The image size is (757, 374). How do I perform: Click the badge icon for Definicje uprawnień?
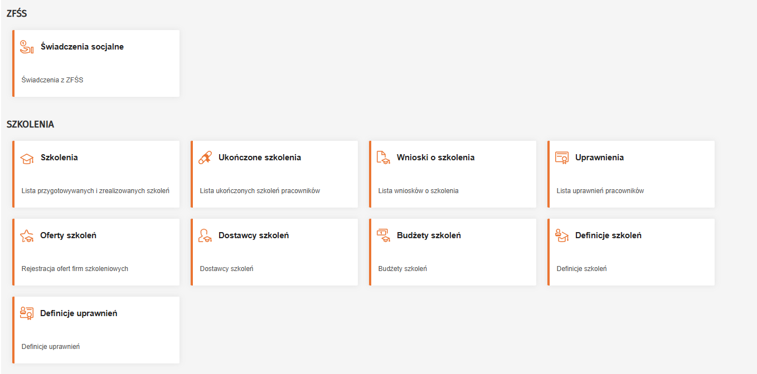tap(27, 313)
